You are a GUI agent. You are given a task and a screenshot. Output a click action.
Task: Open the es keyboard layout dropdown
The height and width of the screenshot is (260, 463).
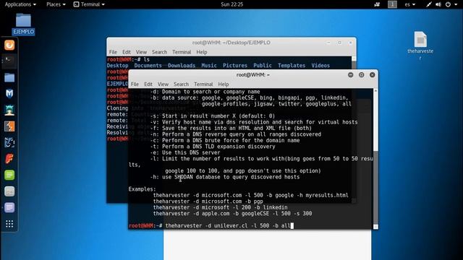tap(410, 4)
